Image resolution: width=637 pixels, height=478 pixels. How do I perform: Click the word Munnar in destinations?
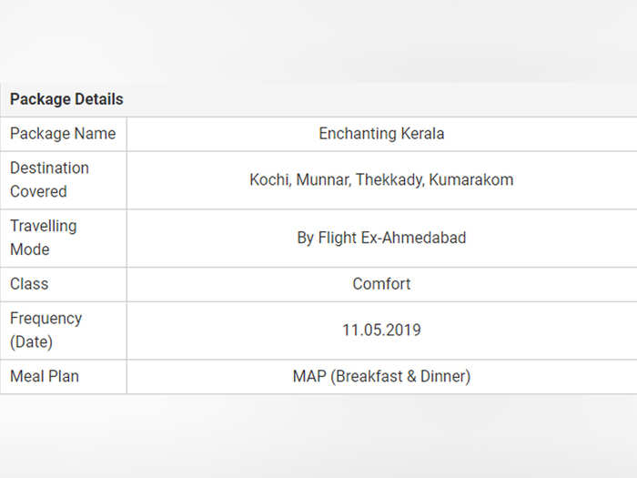point(323,179)
